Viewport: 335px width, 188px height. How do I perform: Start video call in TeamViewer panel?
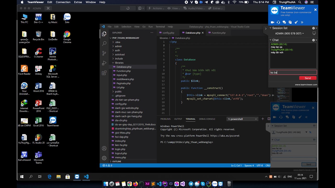click(272, 22)
